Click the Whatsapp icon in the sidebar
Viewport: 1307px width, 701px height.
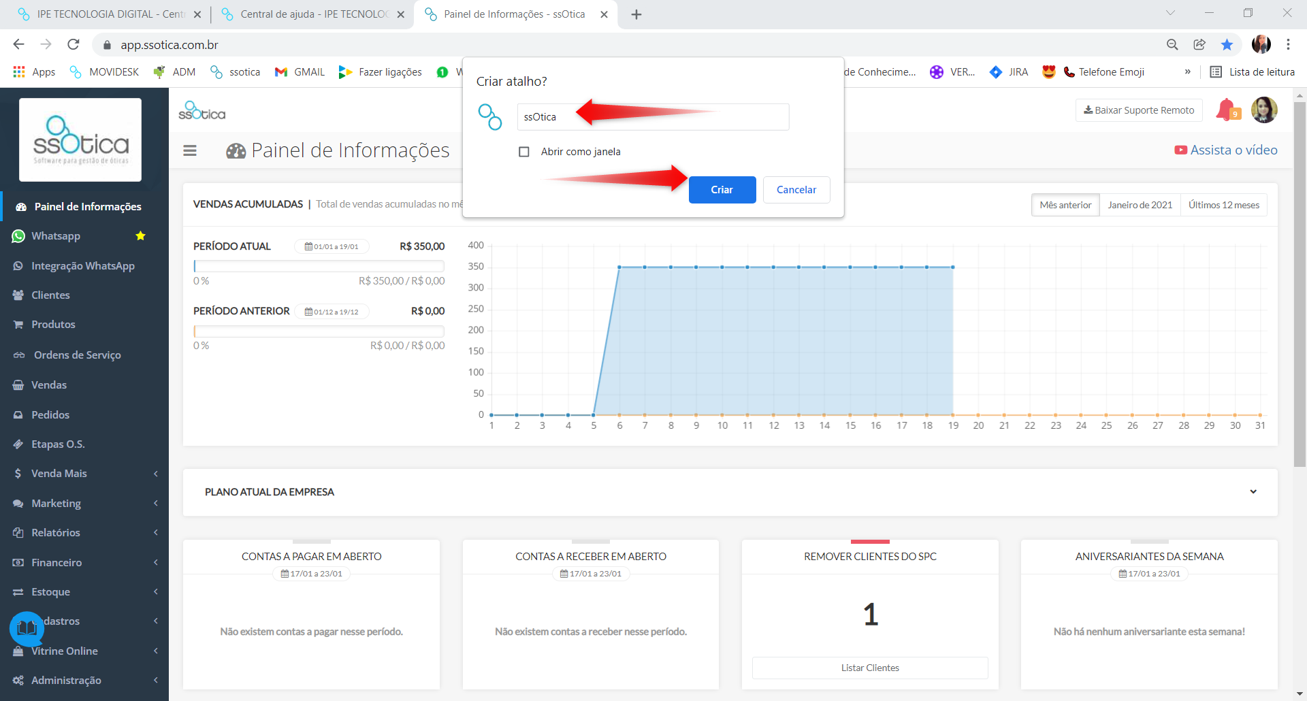point(18,236)
